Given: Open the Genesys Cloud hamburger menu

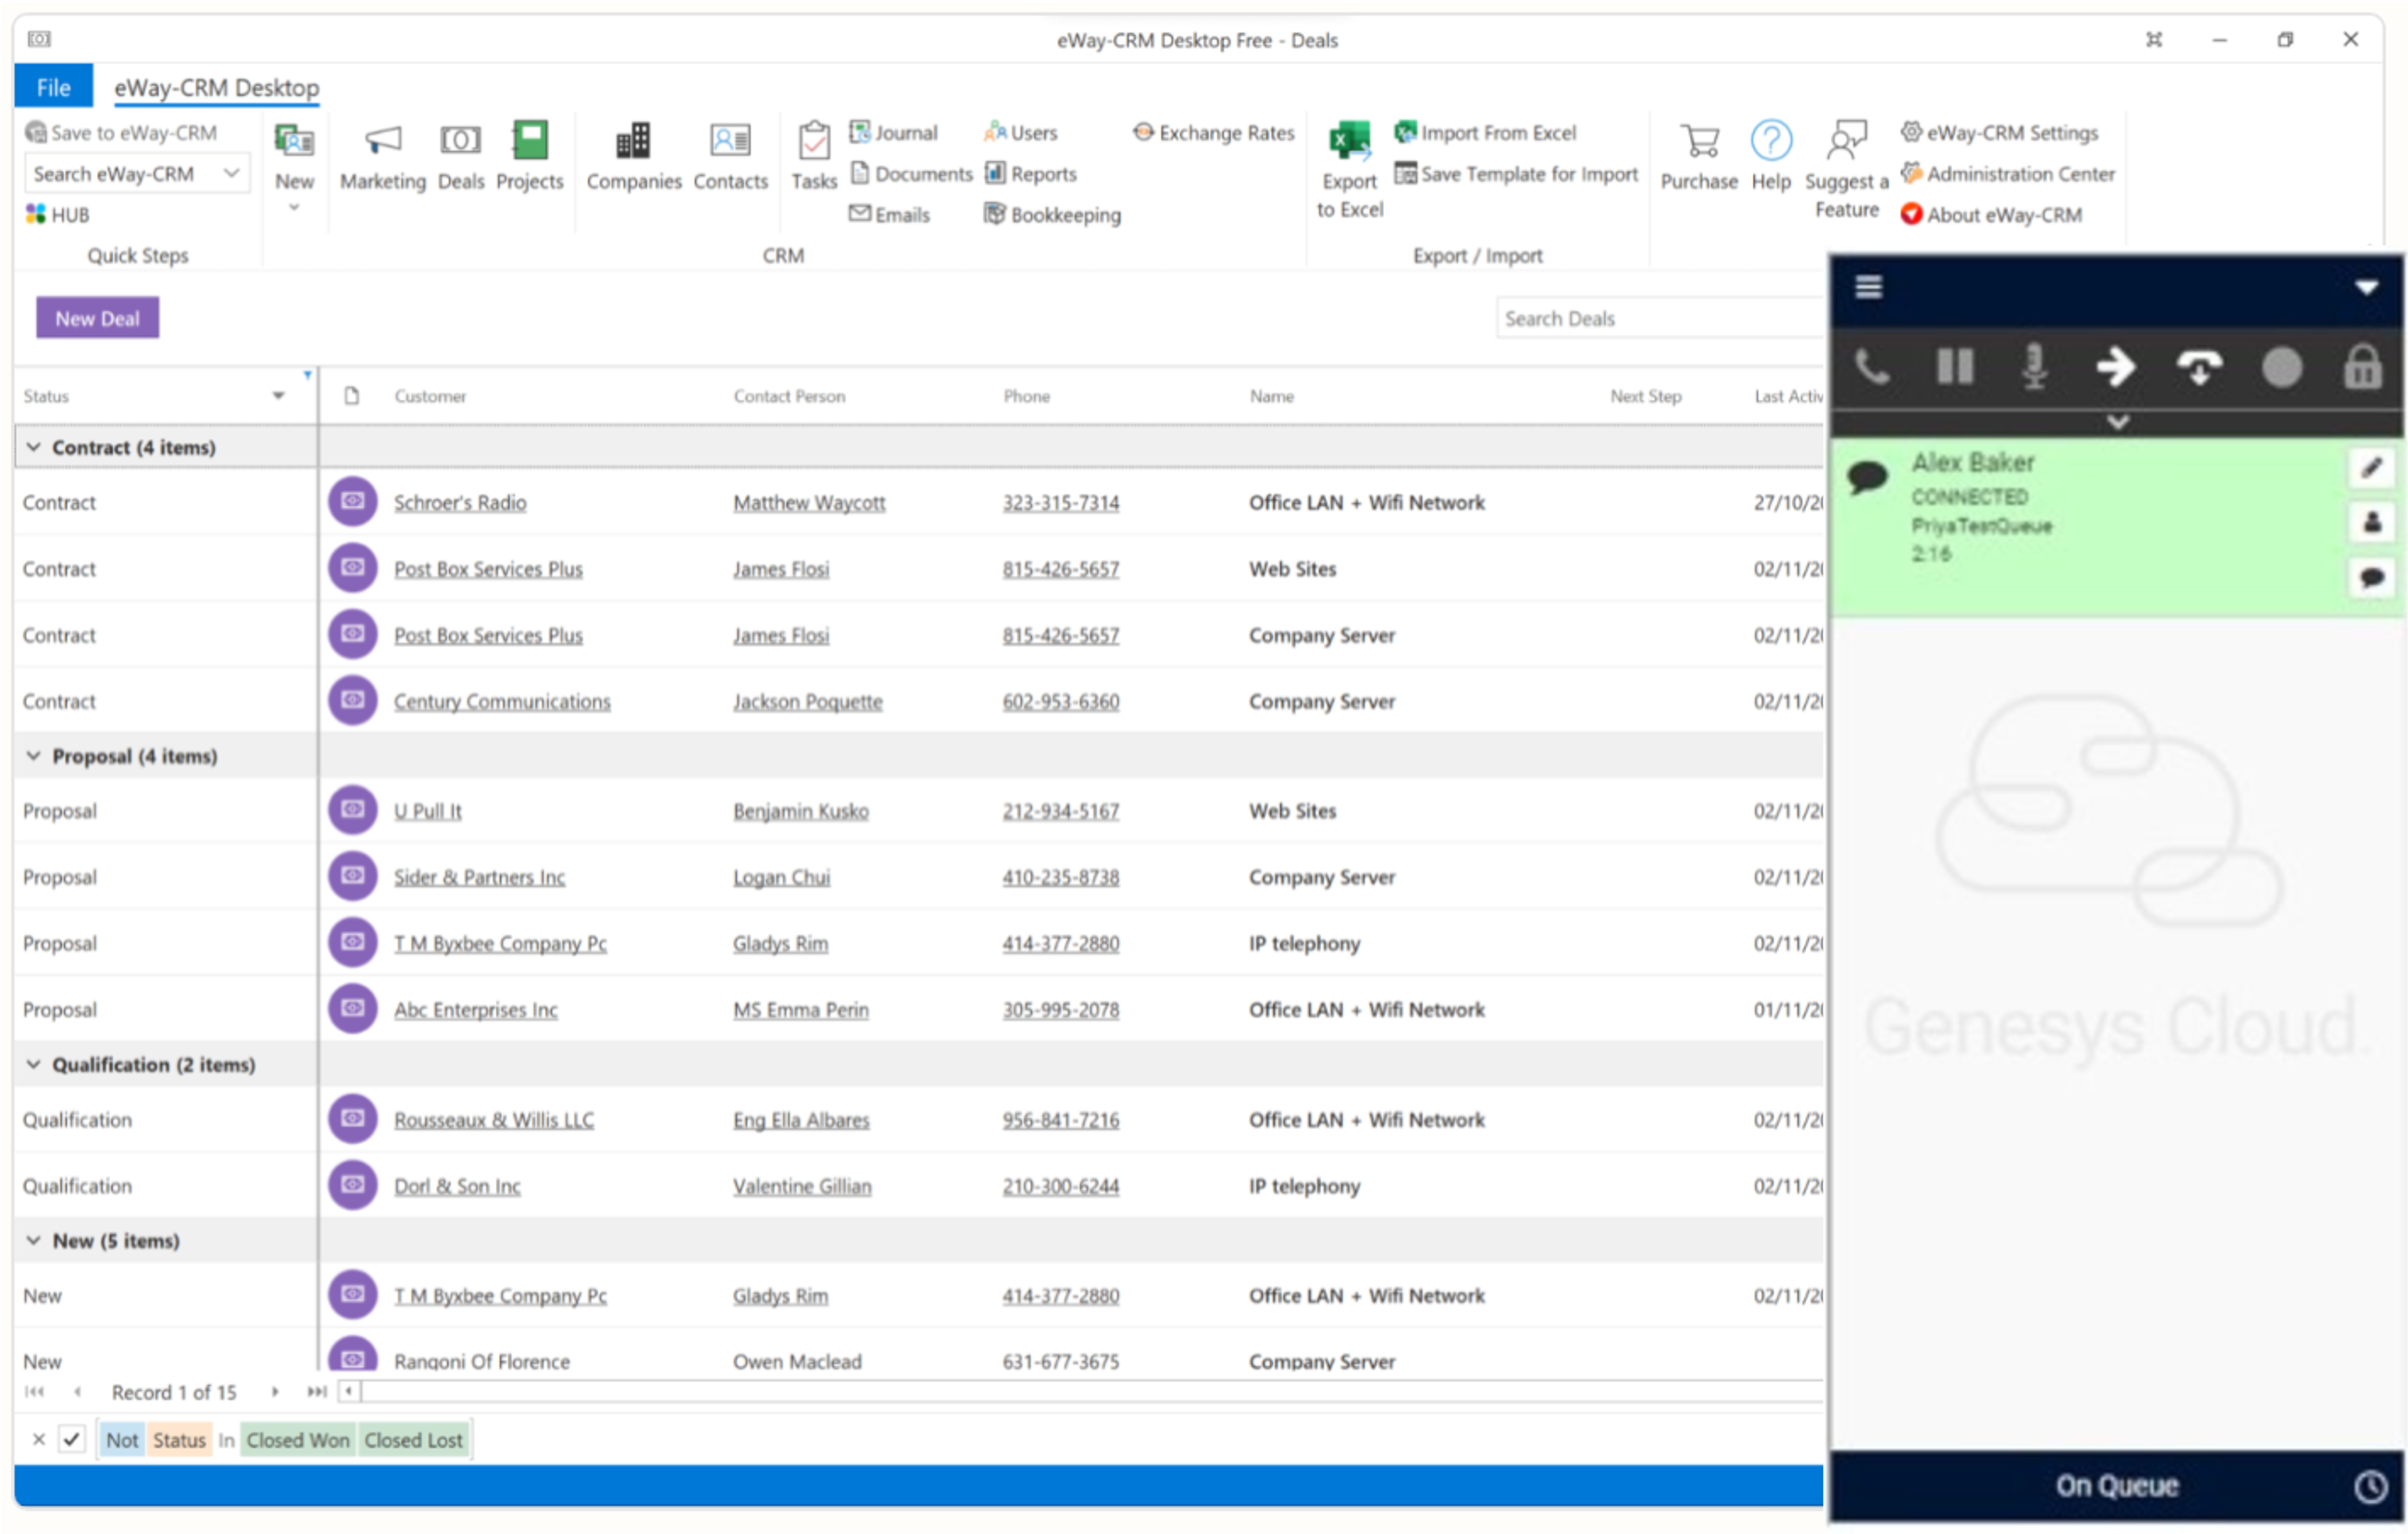Looking at the screenshot, I should coord(1868,287).
